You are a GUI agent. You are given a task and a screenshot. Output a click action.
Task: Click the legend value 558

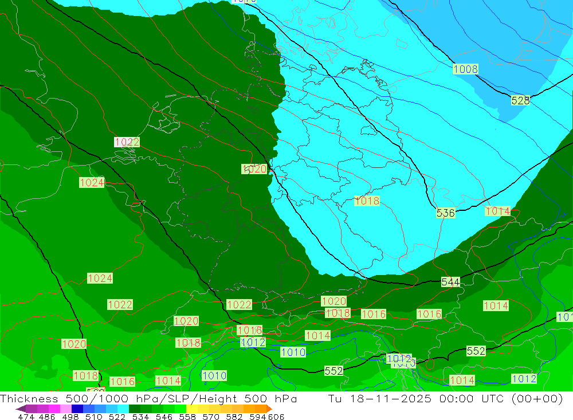click(x=187, y=417)
